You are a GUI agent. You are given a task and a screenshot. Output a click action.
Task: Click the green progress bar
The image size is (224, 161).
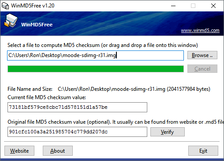(x=96, y=69)
